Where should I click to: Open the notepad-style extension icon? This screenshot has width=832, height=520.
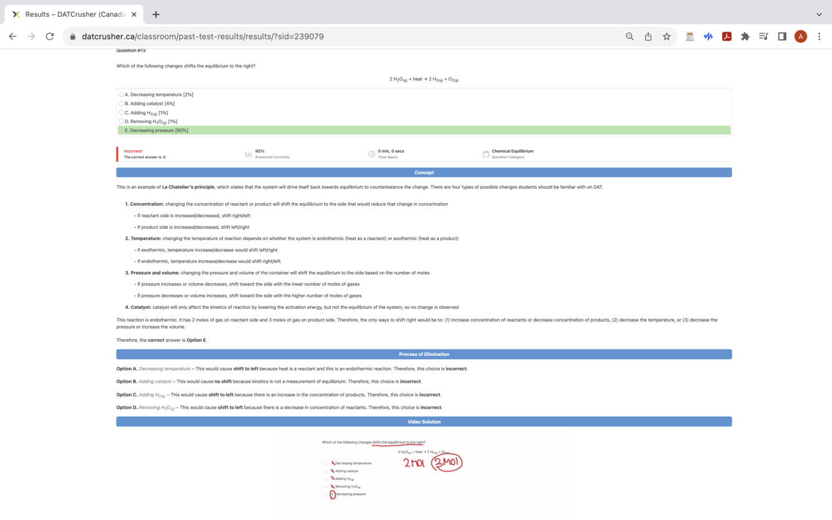click(689, 36)
